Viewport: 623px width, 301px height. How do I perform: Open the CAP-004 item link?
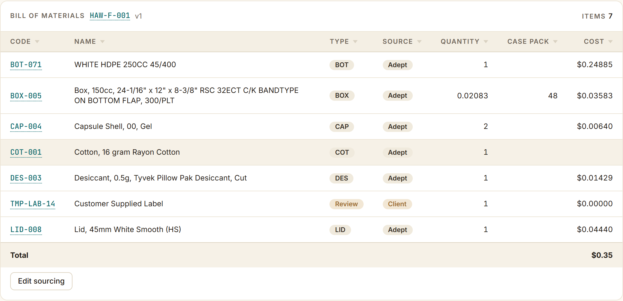(x=26, y=127)
